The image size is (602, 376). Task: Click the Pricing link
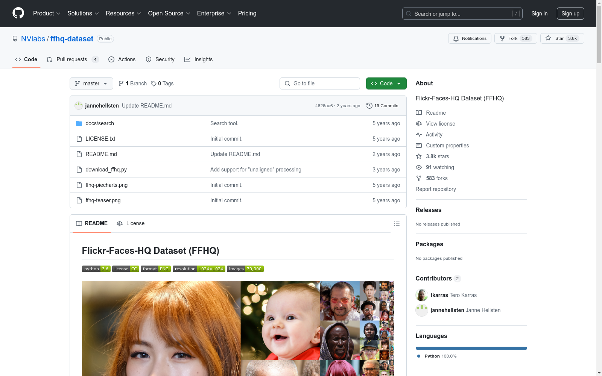247,13
